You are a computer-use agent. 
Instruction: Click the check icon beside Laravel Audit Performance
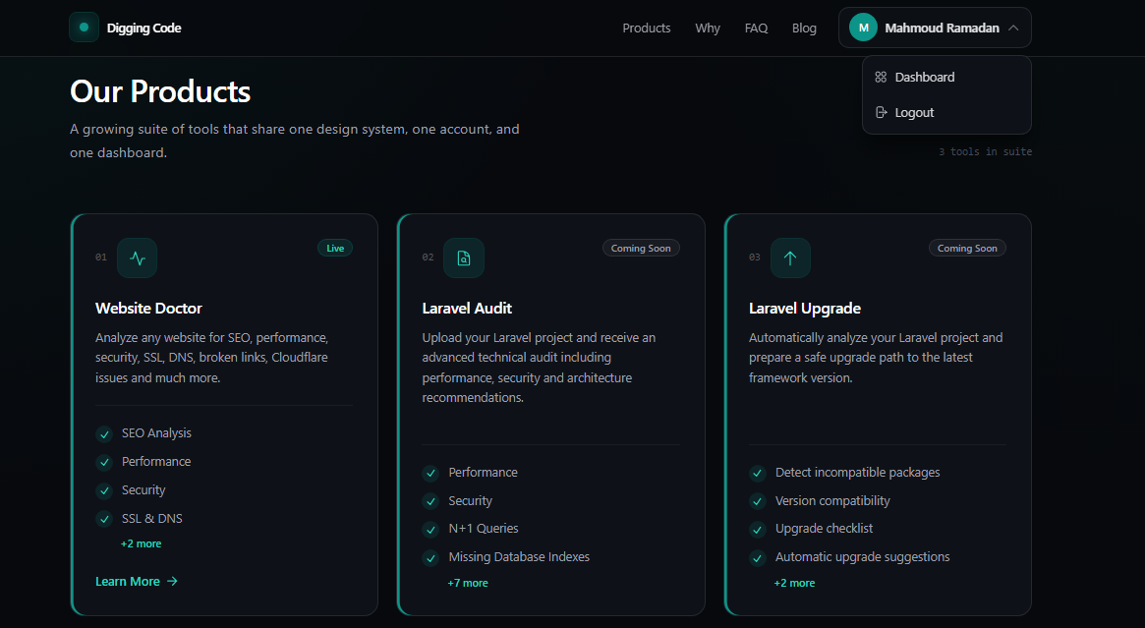point(430,473)
